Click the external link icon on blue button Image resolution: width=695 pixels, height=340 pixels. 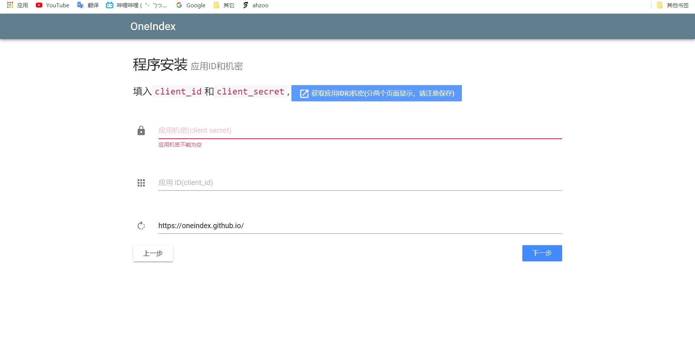click(x=304, y=94)
